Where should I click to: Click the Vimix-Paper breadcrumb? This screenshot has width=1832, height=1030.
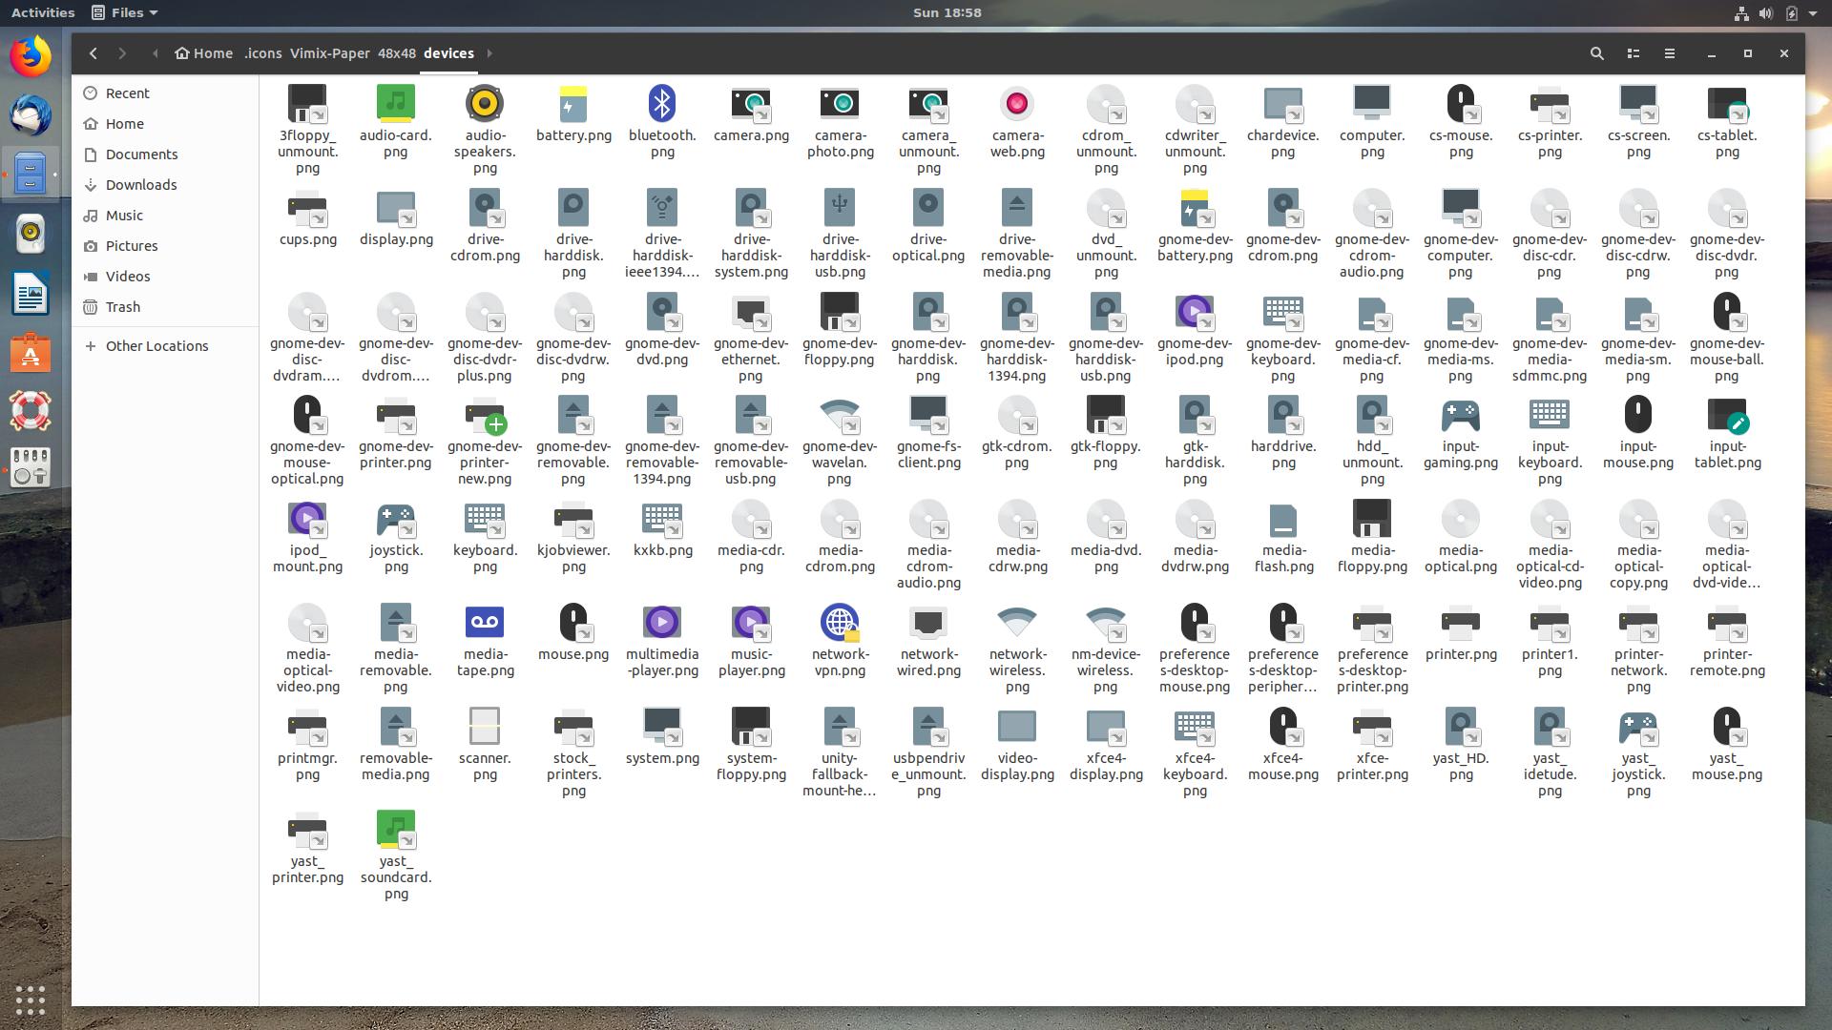pyautogui.click(x=331, y=53)
